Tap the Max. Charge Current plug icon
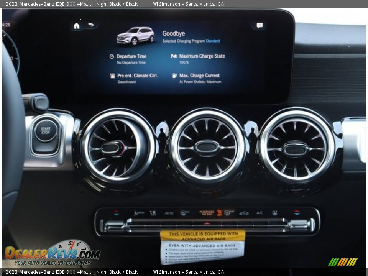The height and width of the screenshot is (276, 368). (174, 76)
